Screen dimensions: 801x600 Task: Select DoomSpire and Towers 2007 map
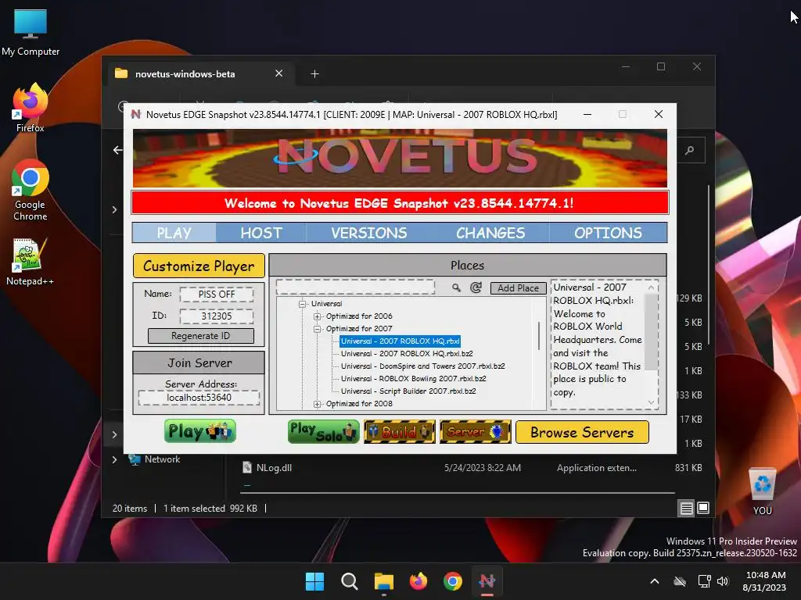point(423,366)
